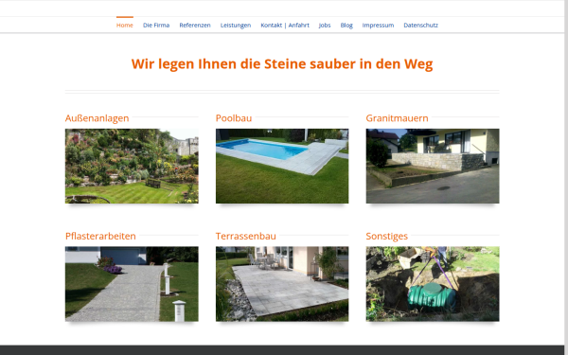This screenshot has height=355, width=568.
Task: Open the Referenzen menu item
Action: 195,25
